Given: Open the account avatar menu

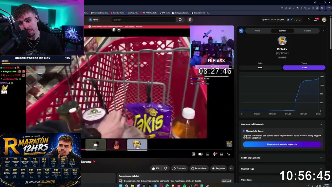Looking at the screenshot, I should 324,20.
